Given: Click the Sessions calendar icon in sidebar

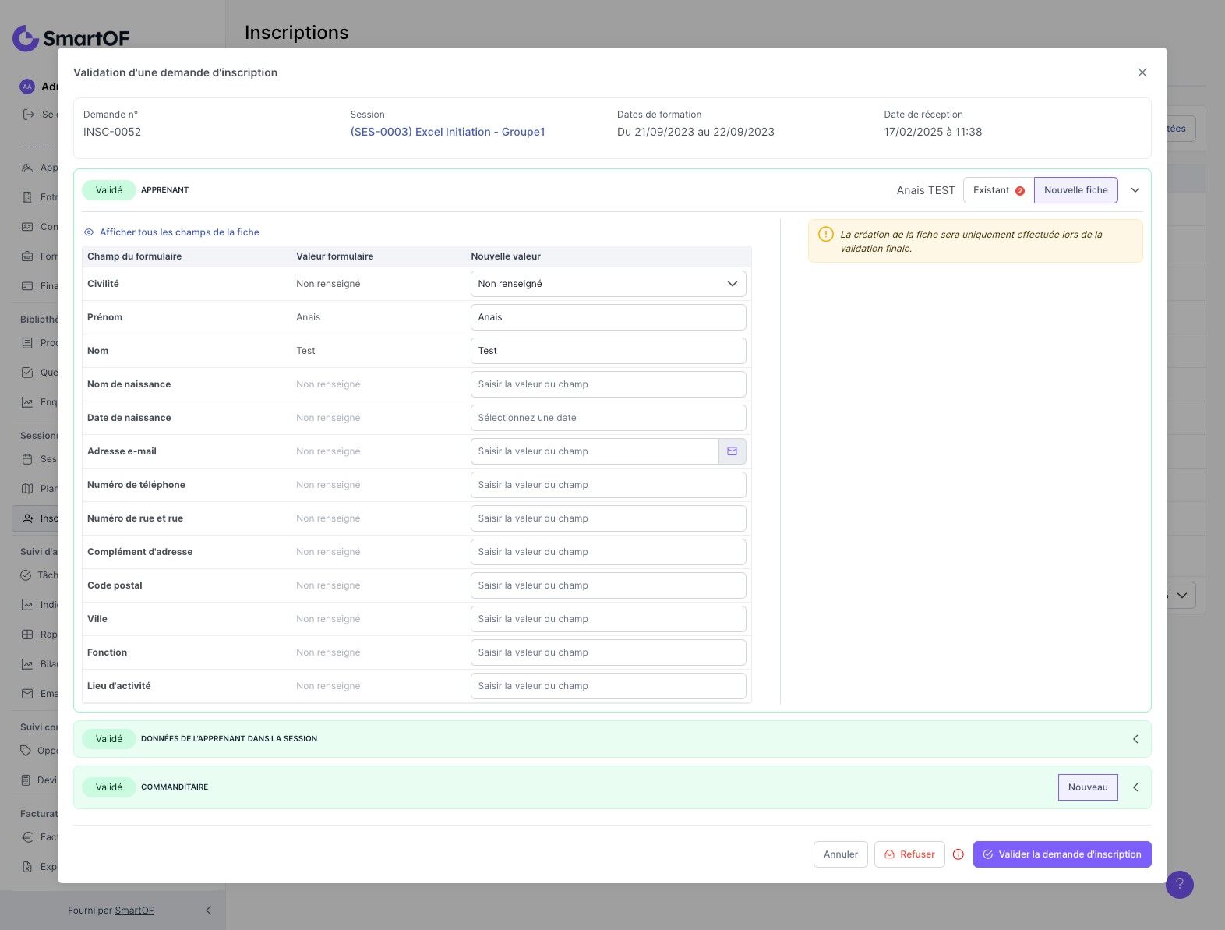Looking at the screenshot, I should (27, 459).
